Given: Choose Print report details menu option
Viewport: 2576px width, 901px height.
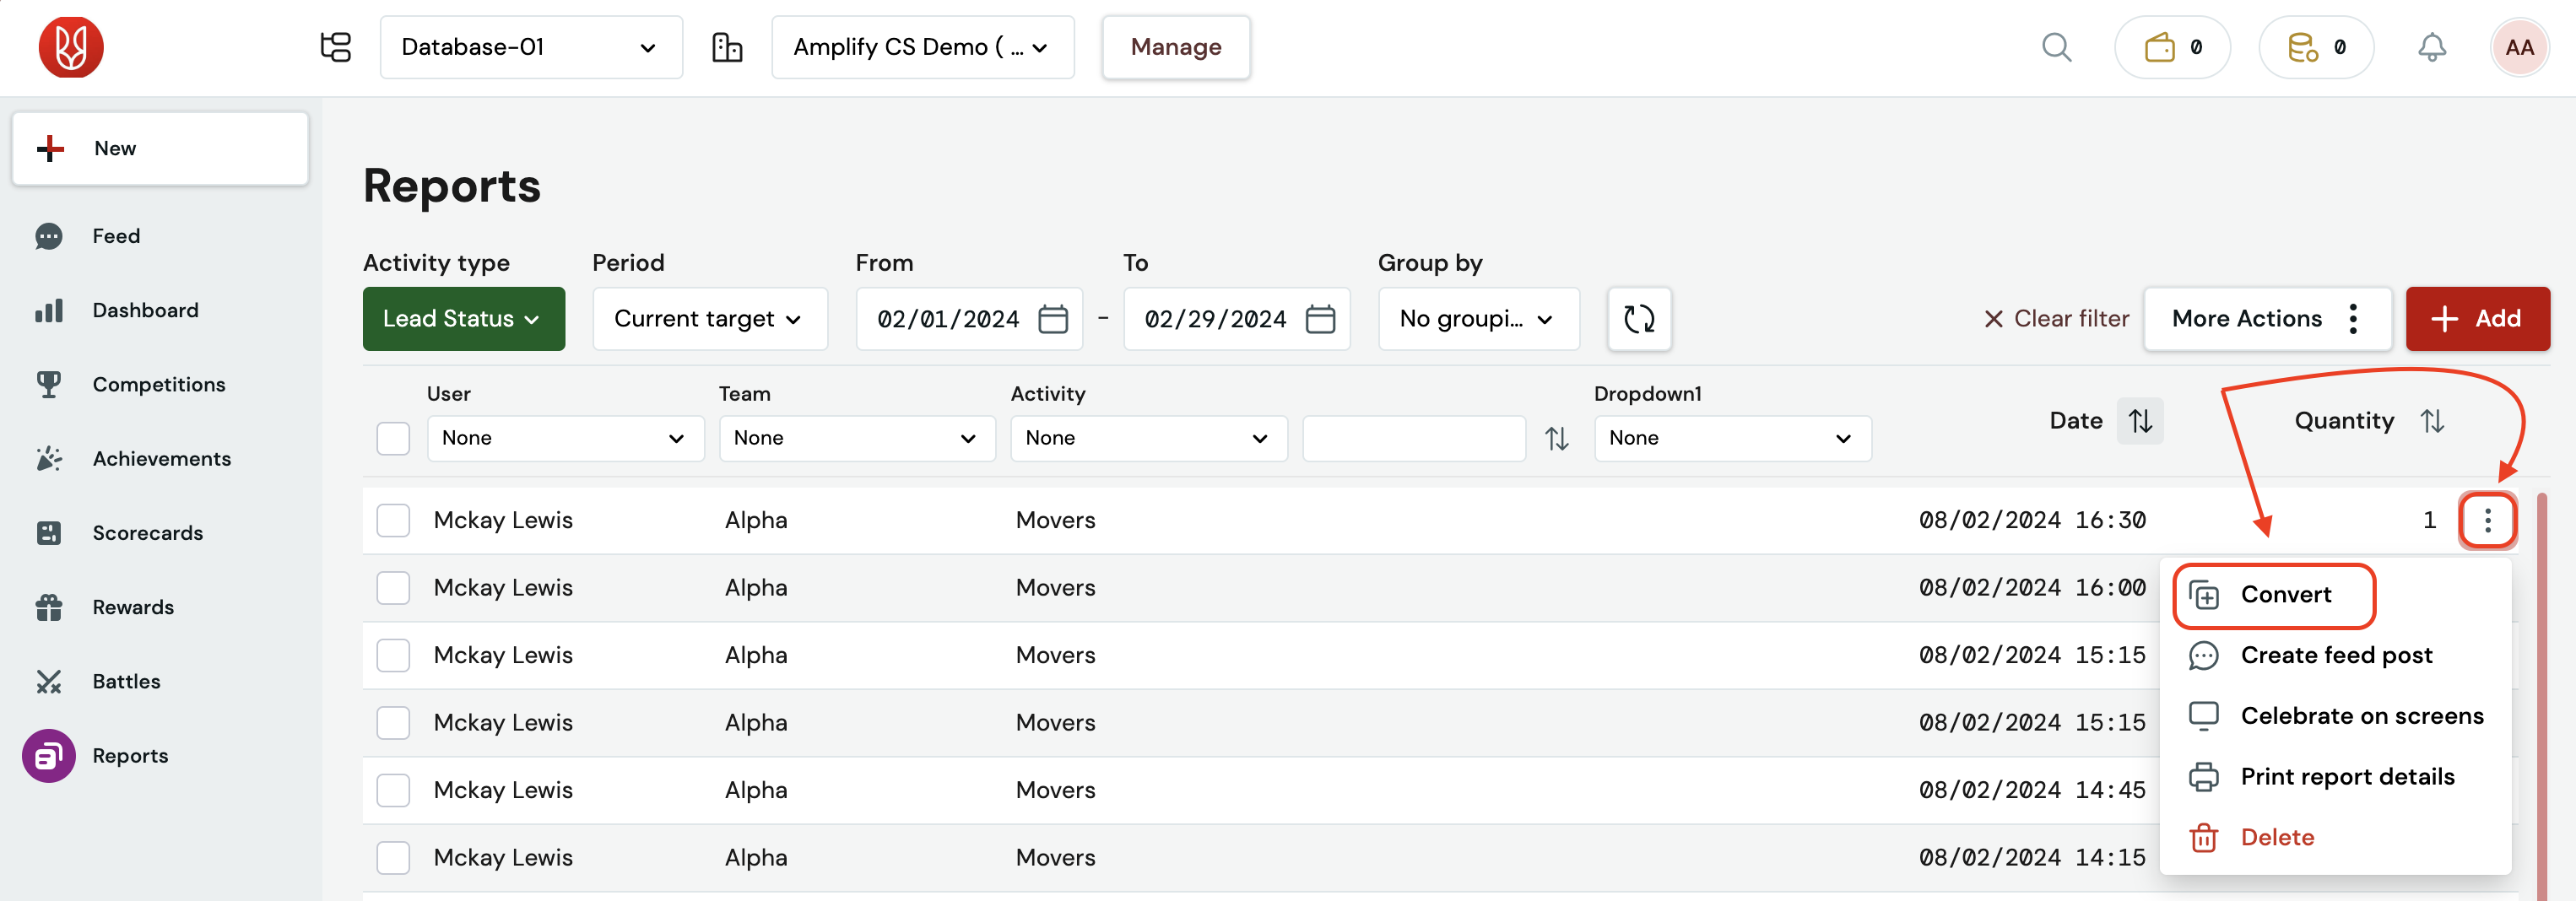Looking at the screenshot, I should pyautogui.click(x=2335, y=777).
